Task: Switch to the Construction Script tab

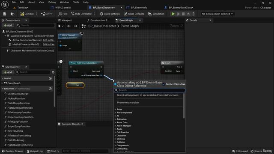Action: (x=99, y=20)
